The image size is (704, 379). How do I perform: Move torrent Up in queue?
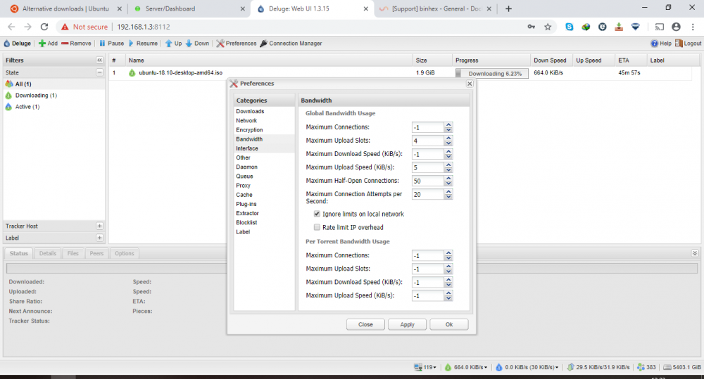tap(173, 44)
